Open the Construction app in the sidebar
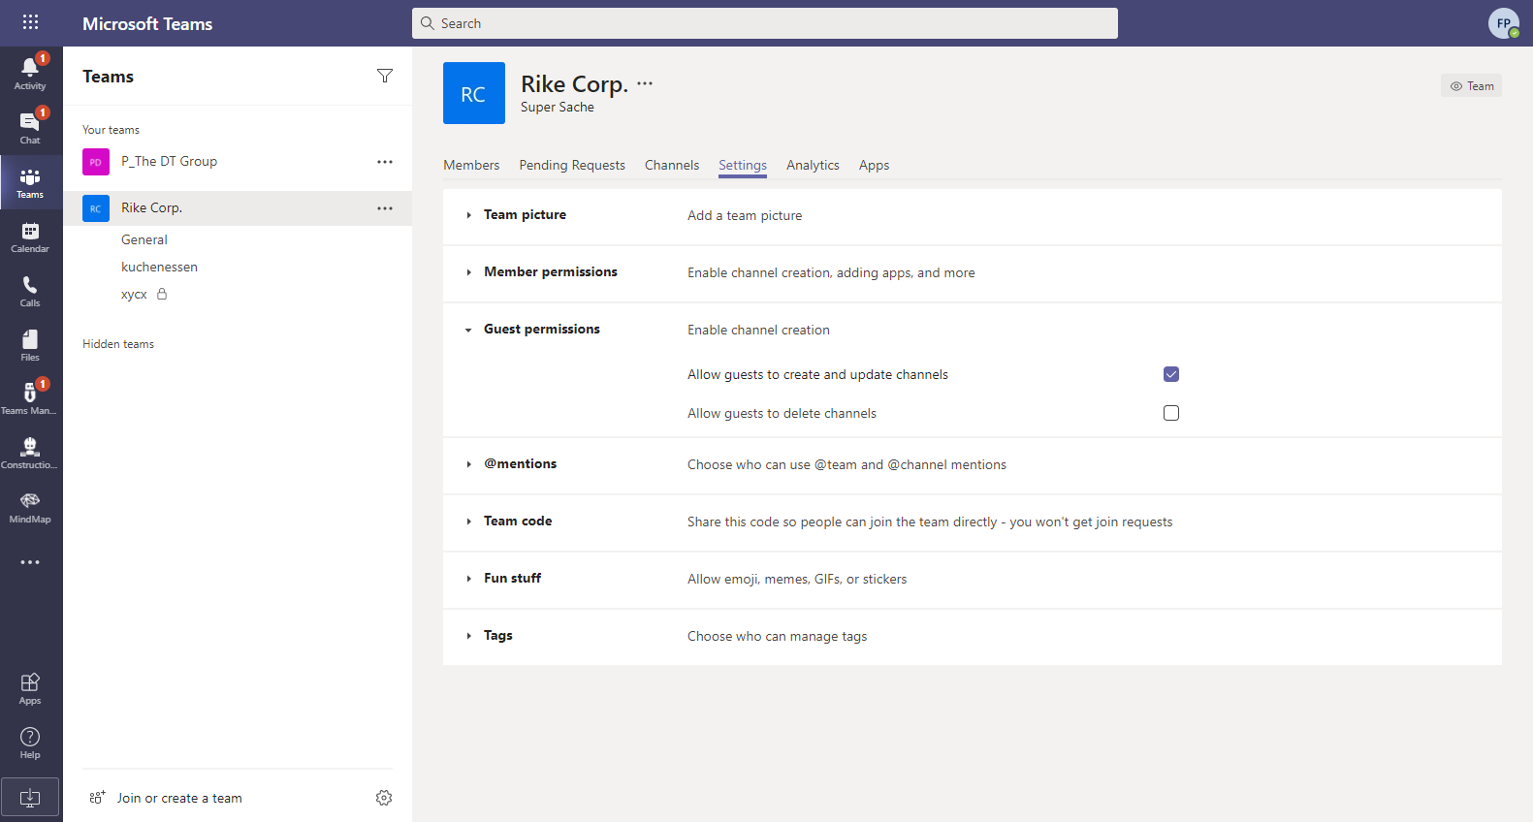Viewport: 1533px width, 822px height. pyautogui.click(x=30, y=453)
